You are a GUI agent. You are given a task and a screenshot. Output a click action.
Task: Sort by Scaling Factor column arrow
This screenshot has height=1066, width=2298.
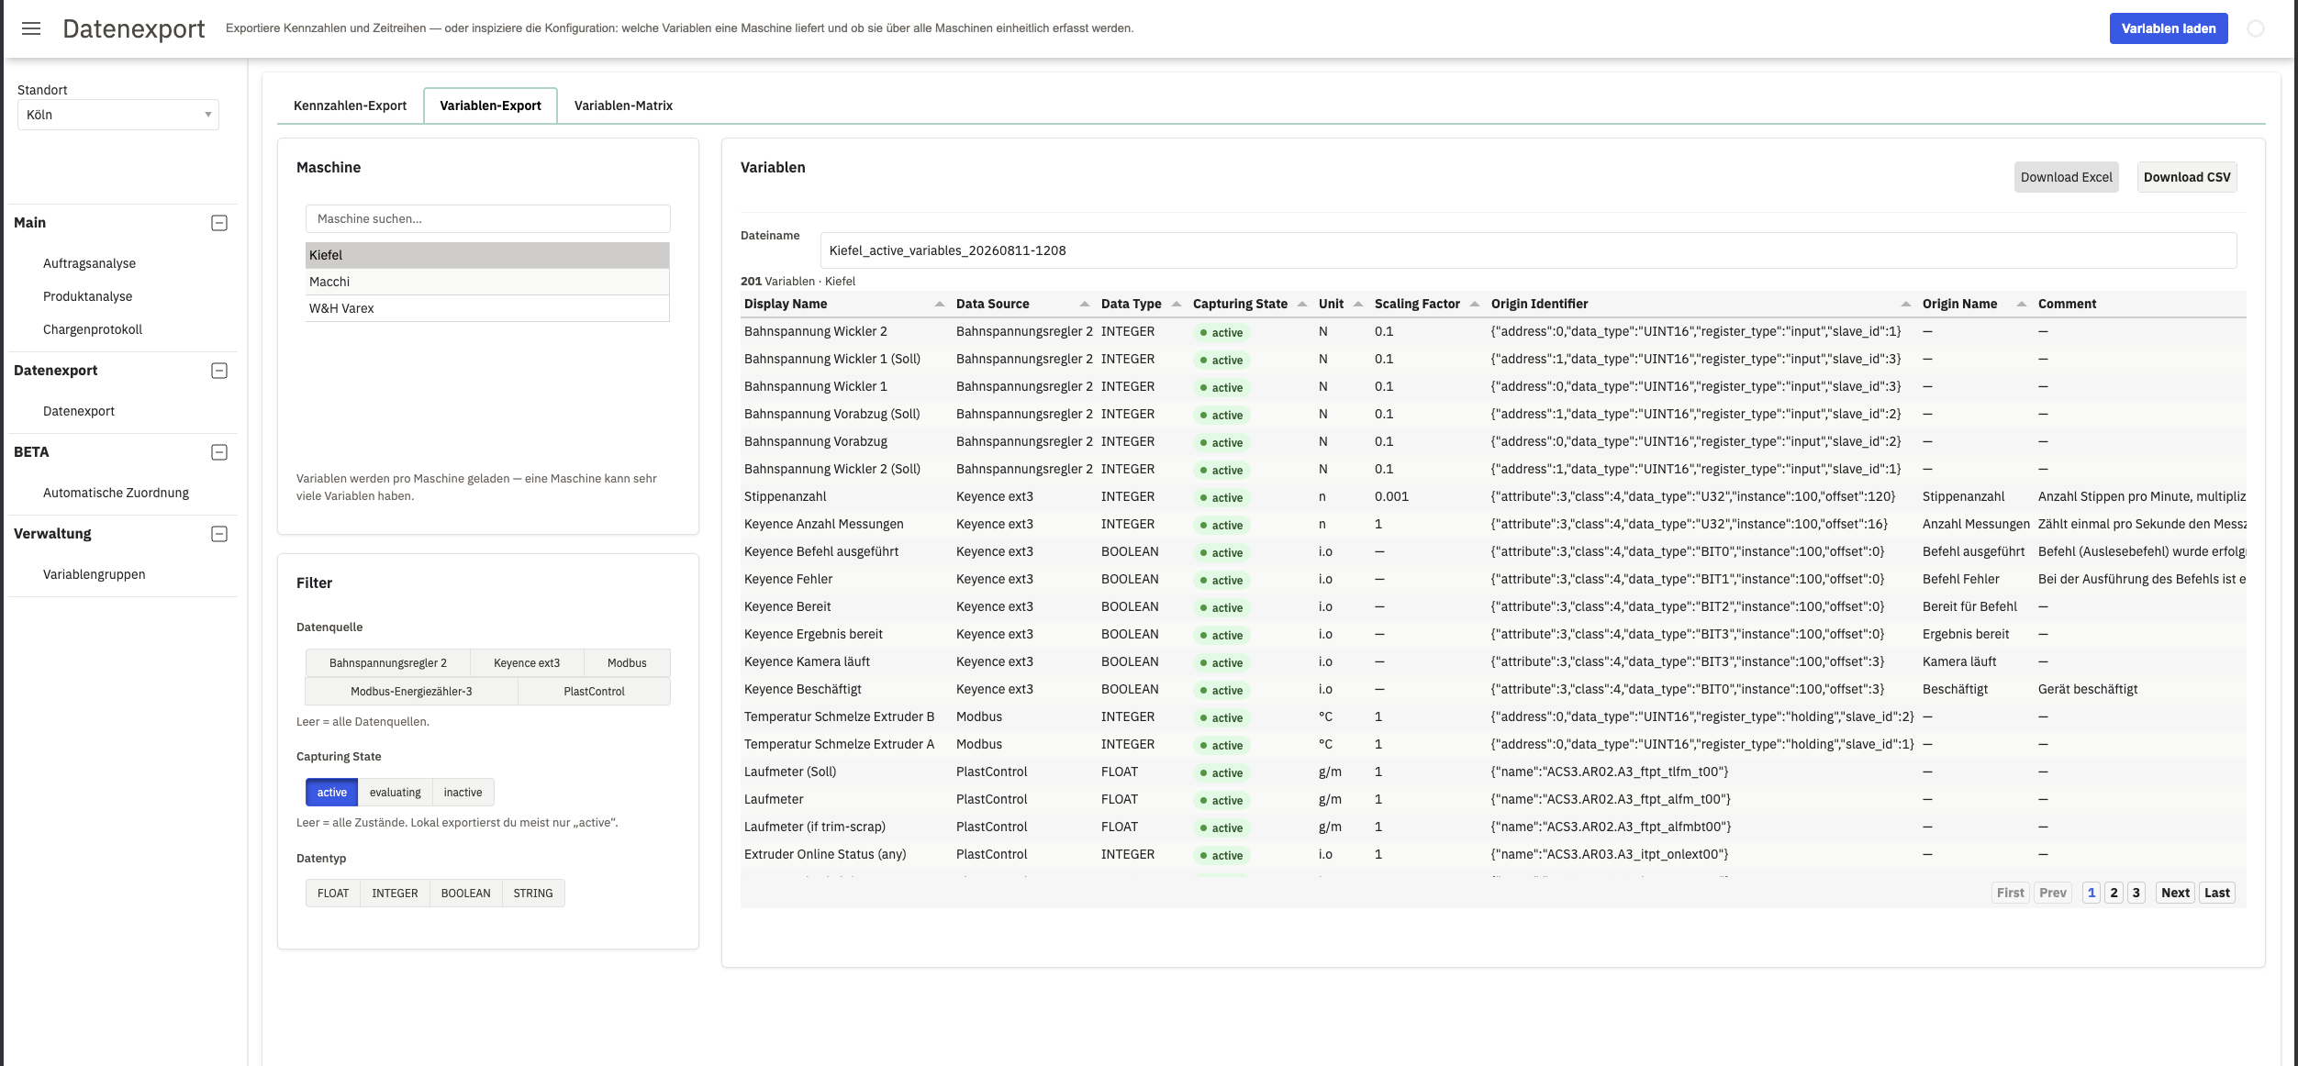(1475, 304)
